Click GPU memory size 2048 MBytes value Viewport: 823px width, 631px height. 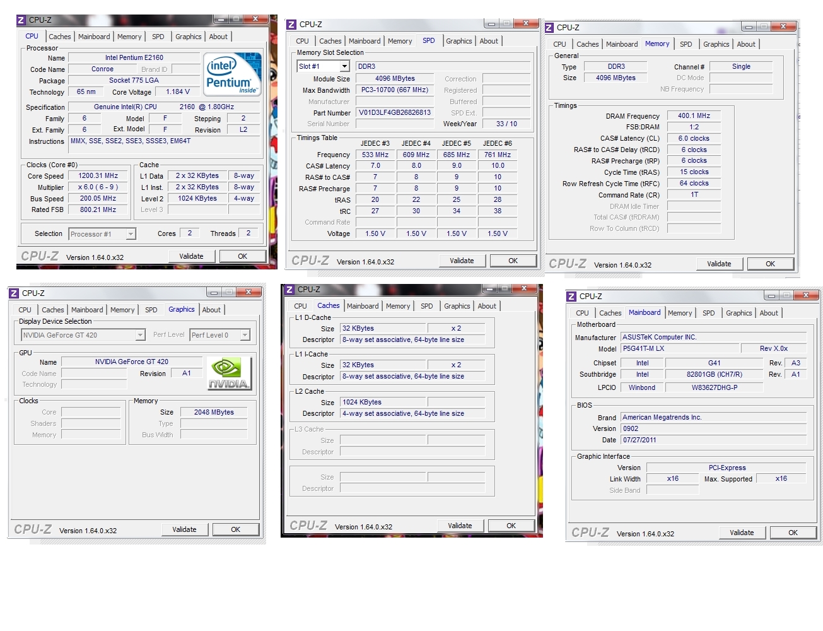[x=214, y=413]
